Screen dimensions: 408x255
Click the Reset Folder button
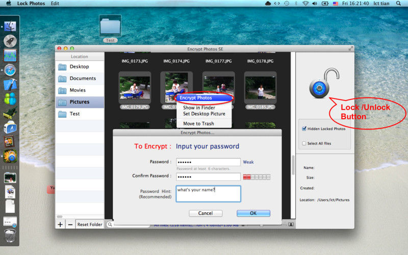90,224
